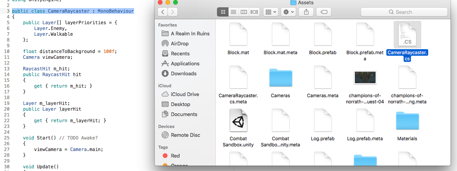Click the Finder search field
This screenshot has width=457, height=171.
point(404,12)
